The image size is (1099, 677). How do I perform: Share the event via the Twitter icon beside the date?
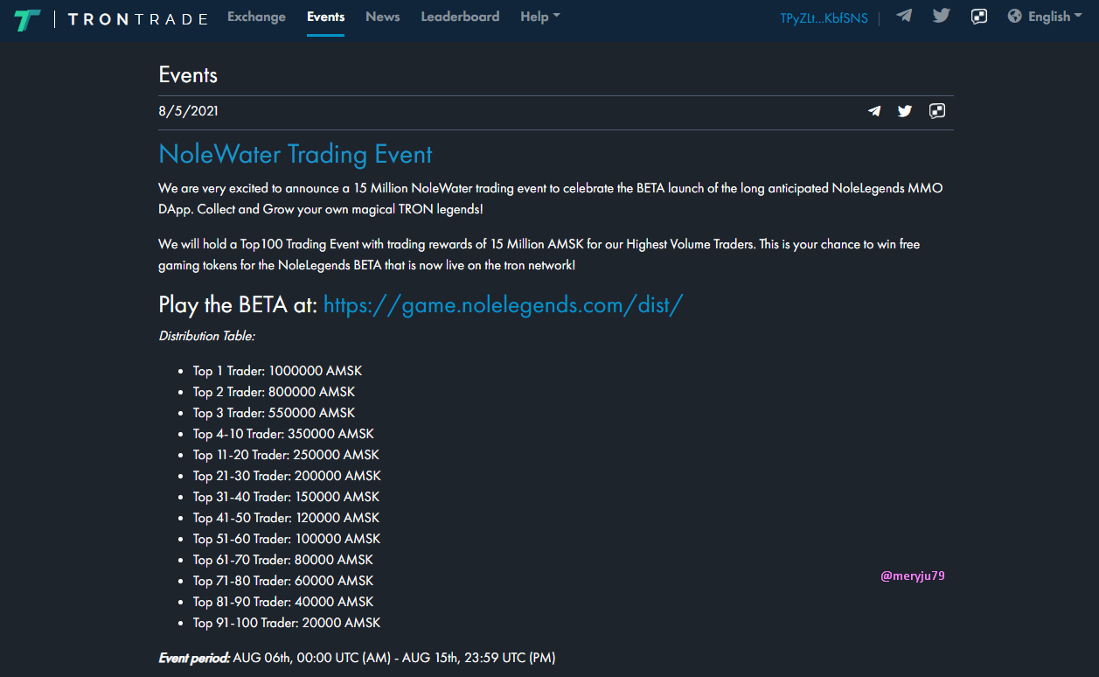[905, 111]
